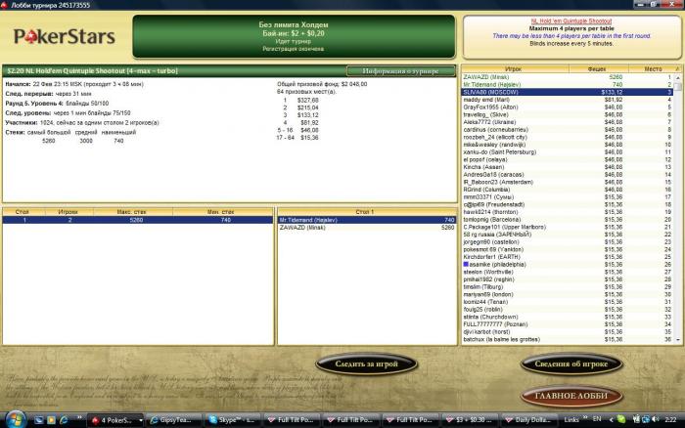Click the Следить за игрой button

point(366,364)
